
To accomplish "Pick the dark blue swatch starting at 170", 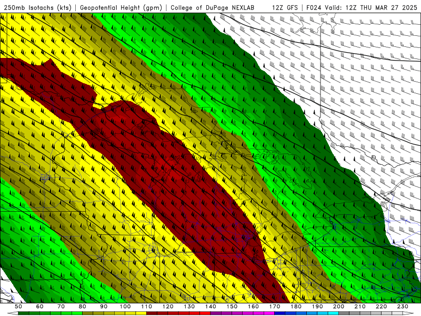I will point(280,313).
